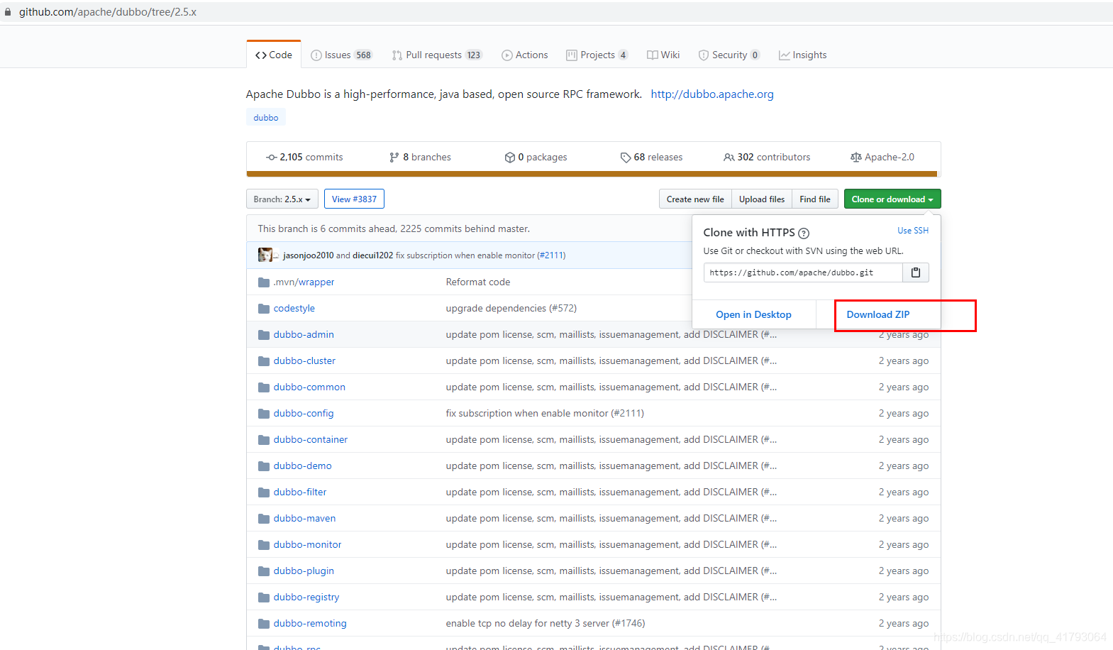Click folder icon beside dubbo-config
1113x650 pixels.
pos(264,414)
